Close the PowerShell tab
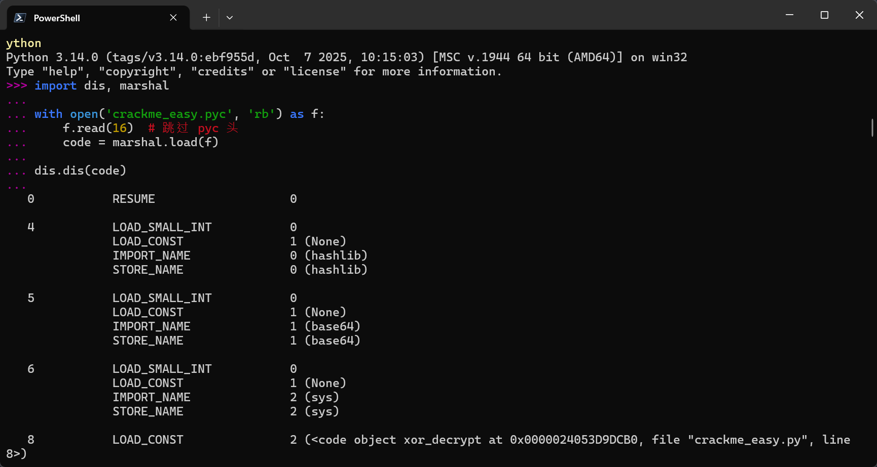Screen dimensions: 877x467 click(x=173, y=18)
